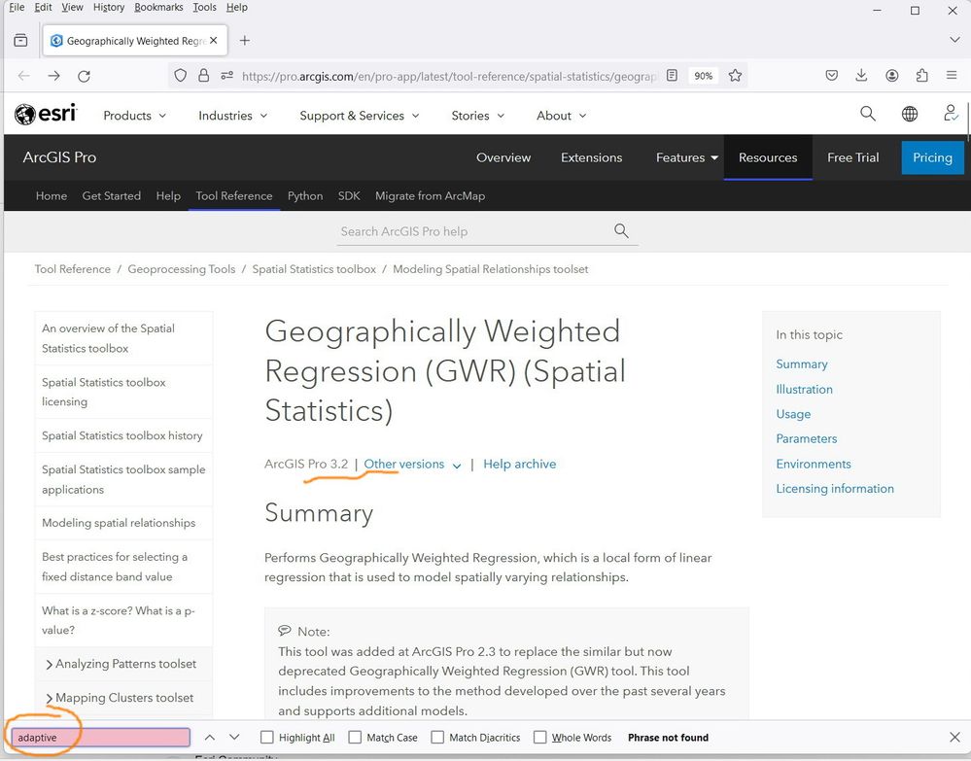Jump to Parameters in this topic

coord(807,439)
